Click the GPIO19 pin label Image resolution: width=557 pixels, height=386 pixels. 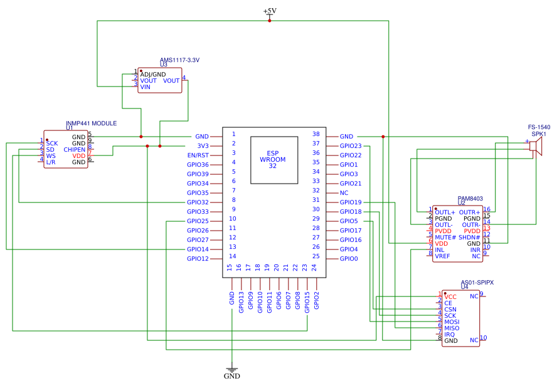351,202
